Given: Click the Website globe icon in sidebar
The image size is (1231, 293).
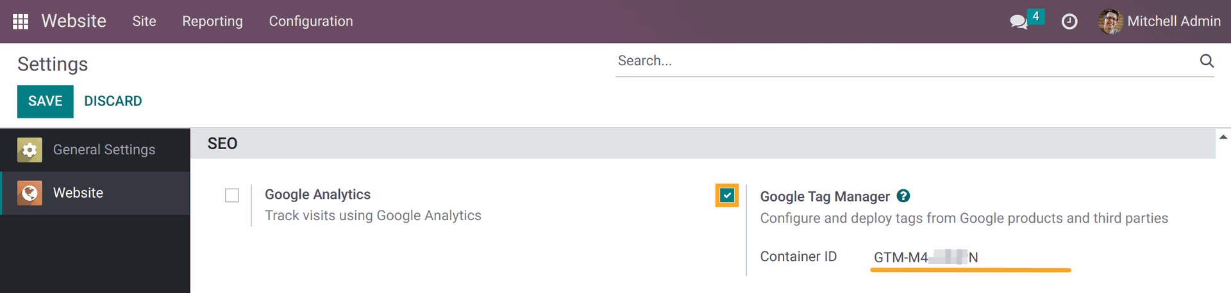Looking at the screenshot, I should pyautogui.click(x=29, y=193).
